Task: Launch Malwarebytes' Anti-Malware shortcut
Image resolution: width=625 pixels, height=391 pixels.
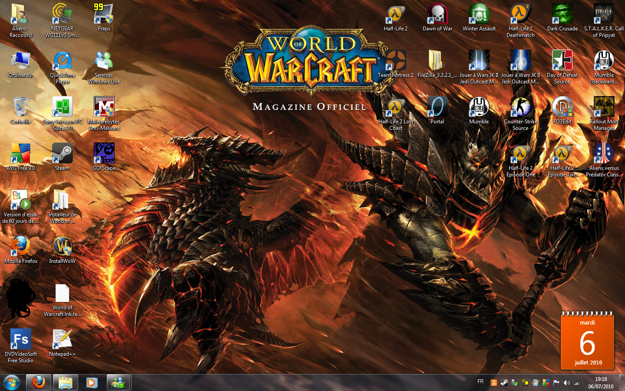Action: [104, 107]
